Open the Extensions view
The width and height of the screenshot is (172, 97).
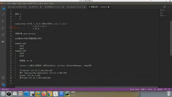pyautogui.click(x=3, y=35)
